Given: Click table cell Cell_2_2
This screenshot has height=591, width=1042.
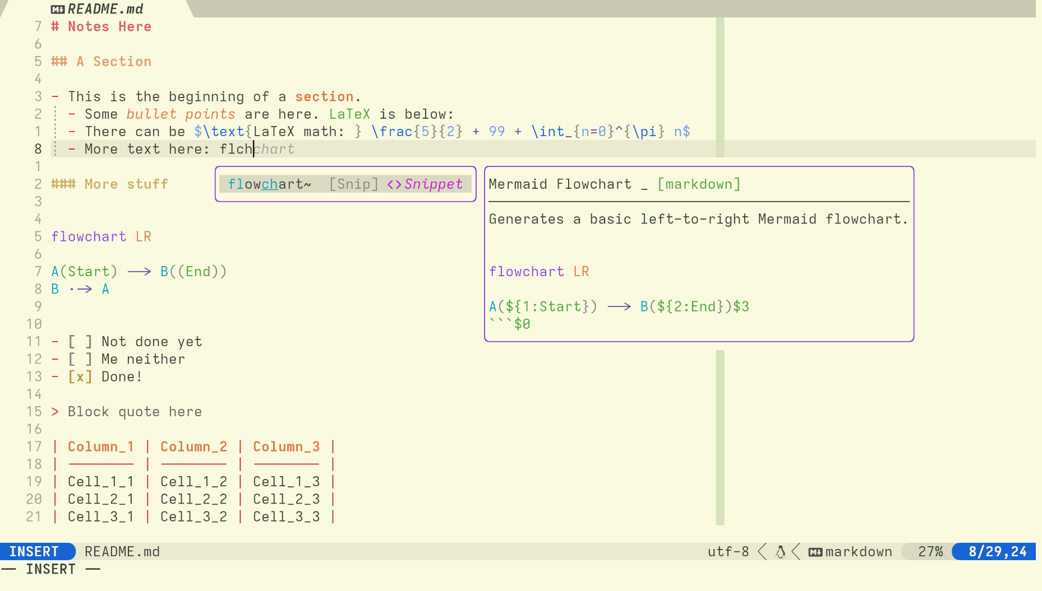Looking at the screenshot, I should 194,499.
